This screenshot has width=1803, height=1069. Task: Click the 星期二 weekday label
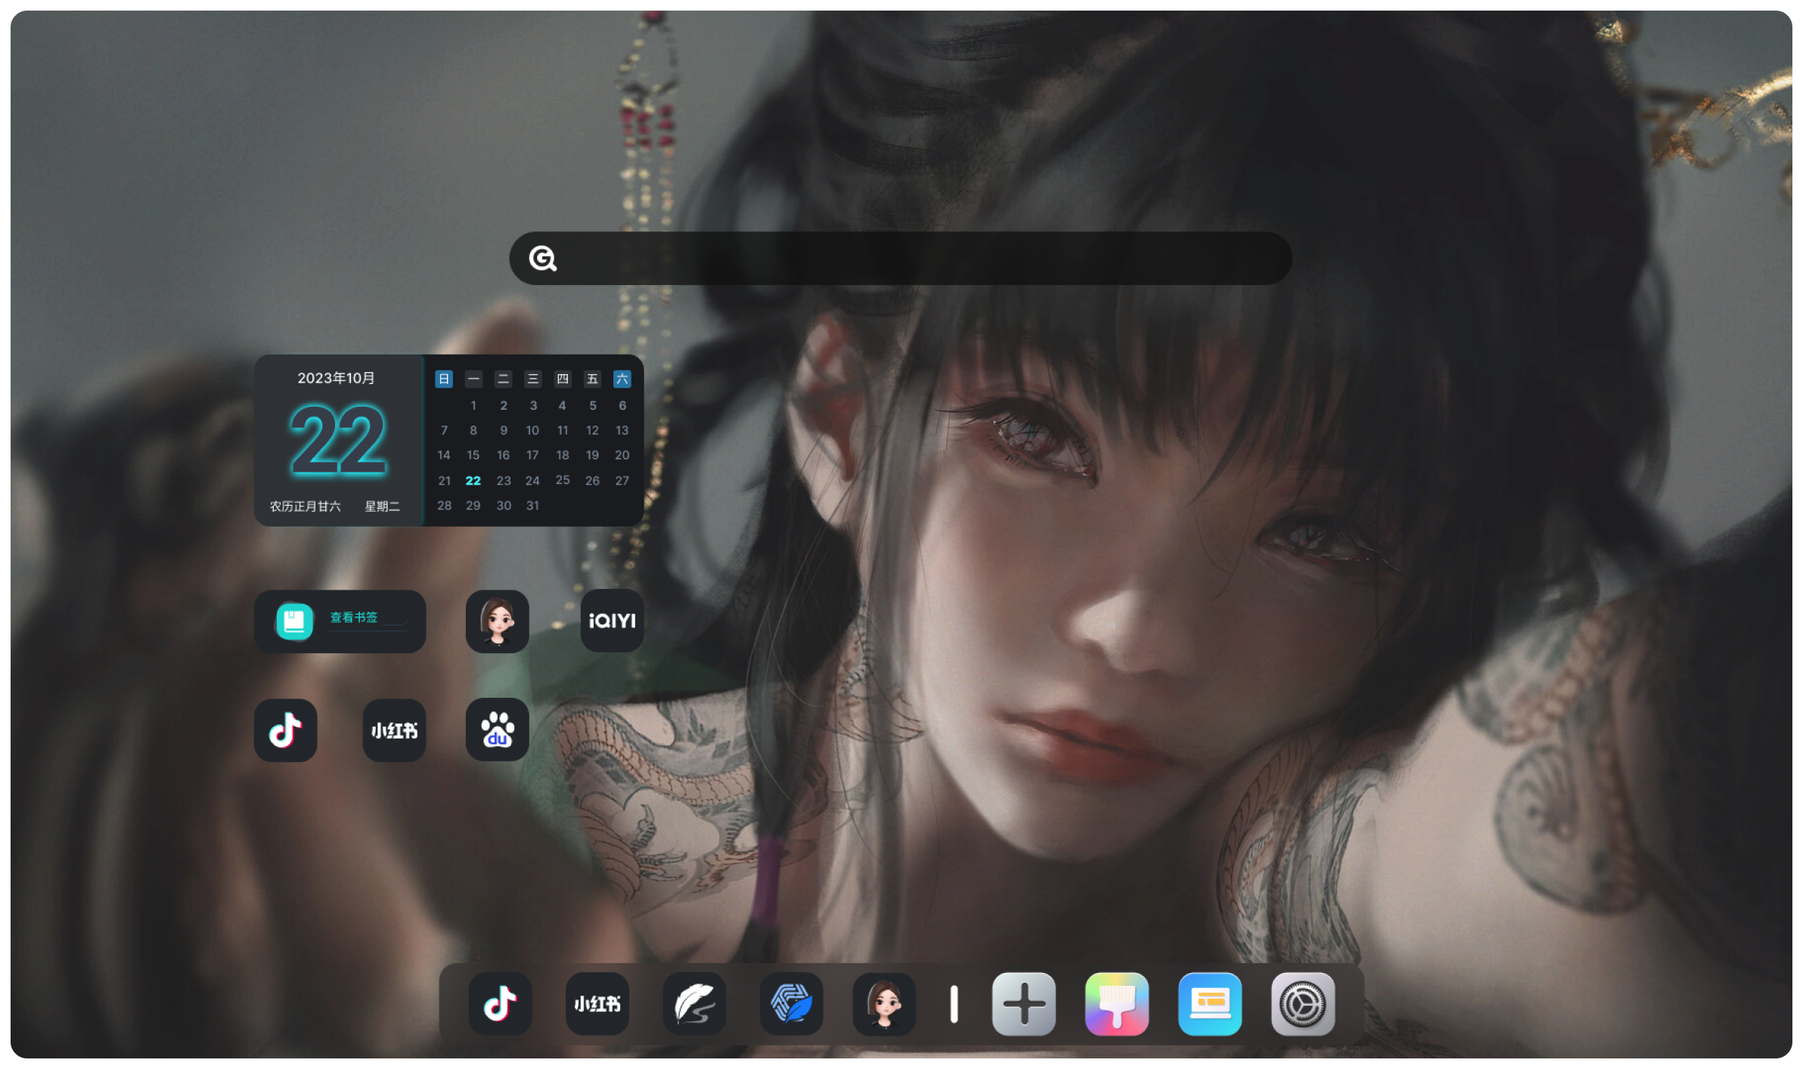tap(382, 507)
